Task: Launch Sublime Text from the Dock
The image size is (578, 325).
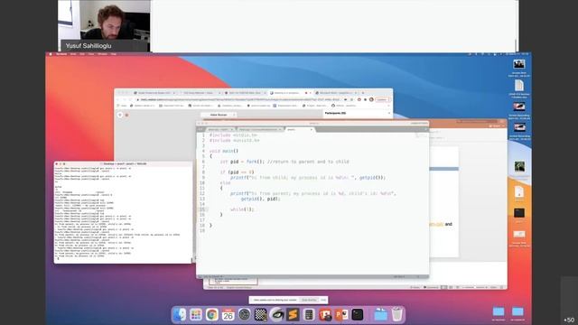Action: (x=293, y=315)
